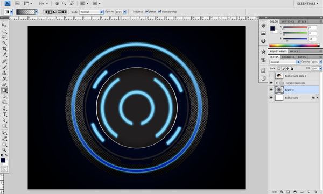The image size is (323, 194).
Task: Hide the Background layer eye
Action: point(271,98)
